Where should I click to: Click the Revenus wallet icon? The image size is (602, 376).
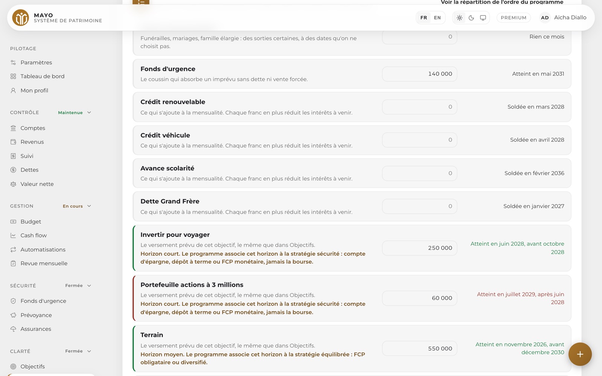point(13,142)
